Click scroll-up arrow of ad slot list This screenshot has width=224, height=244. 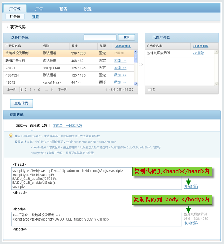click(136, 52)
